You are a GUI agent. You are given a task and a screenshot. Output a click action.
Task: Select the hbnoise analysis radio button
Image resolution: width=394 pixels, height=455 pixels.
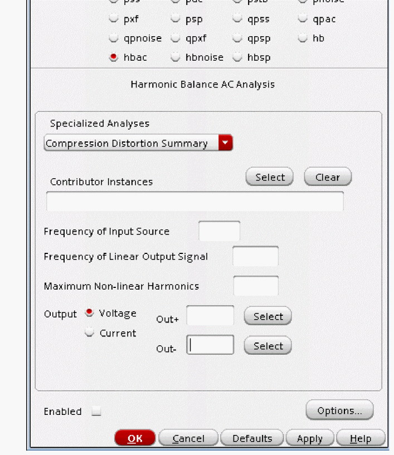(176, 57)
